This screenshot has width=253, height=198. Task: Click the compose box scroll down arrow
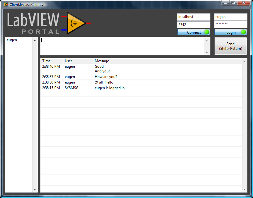(x=207, y=53)
